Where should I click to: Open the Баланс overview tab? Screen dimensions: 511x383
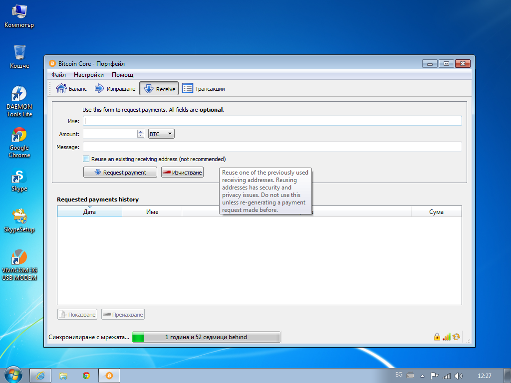point(71,89)
